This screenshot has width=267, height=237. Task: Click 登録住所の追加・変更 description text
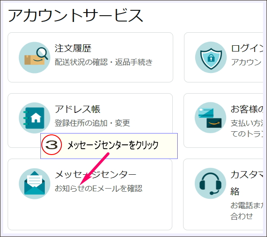click(x=92, y=123)
